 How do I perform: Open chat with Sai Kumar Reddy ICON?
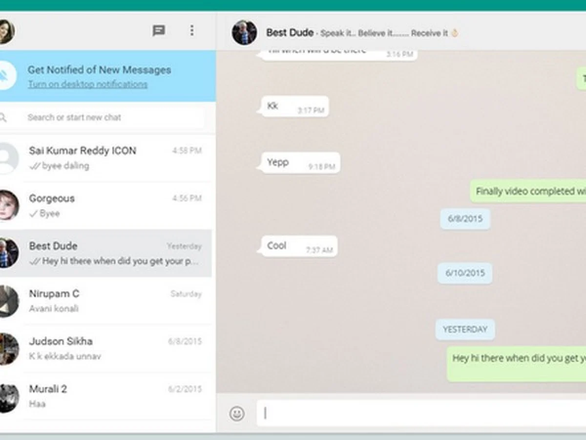tap(106, 158)
